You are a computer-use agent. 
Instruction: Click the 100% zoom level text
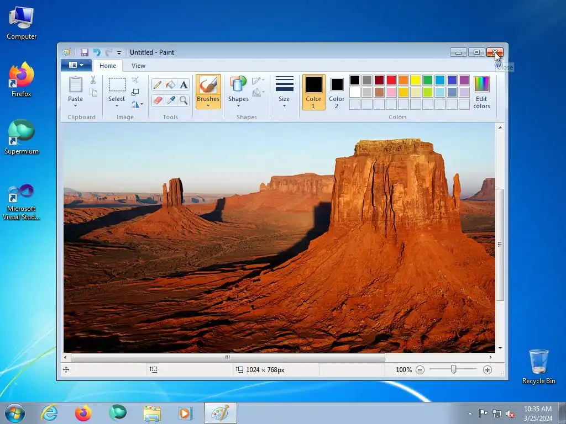coord(403,370)
